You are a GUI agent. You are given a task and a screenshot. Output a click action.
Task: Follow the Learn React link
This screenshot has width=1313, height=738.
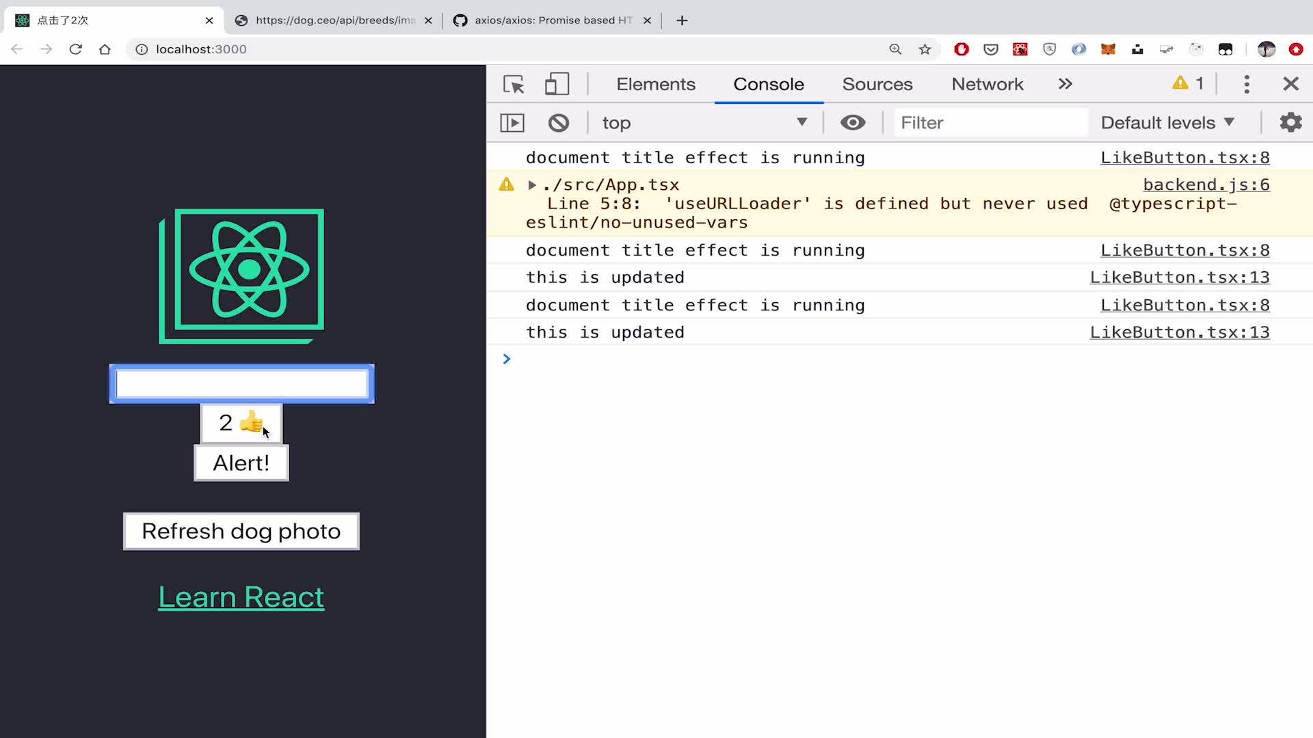(x=241, y=597)
